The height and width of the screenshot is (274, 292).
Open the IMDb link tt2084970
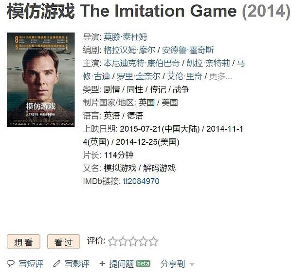pos(141,181)
